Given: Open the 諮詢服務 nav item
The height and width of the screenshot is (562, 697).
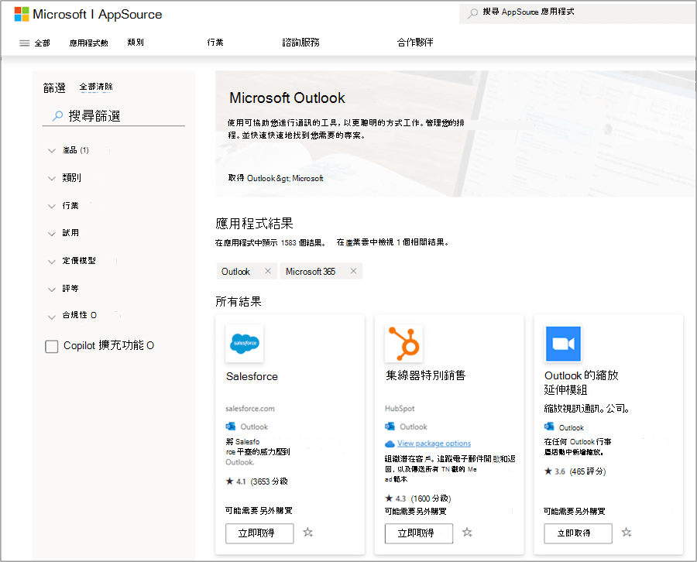Looking at the screenshot, I should tap(301, 43).
